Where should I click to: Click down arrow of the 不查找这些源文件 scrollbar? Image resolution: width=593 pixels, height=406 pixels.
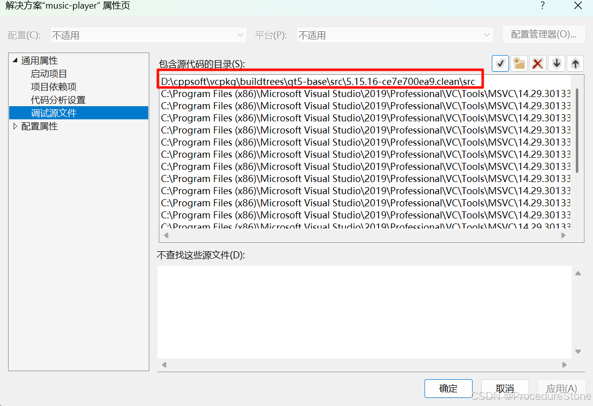578,351
